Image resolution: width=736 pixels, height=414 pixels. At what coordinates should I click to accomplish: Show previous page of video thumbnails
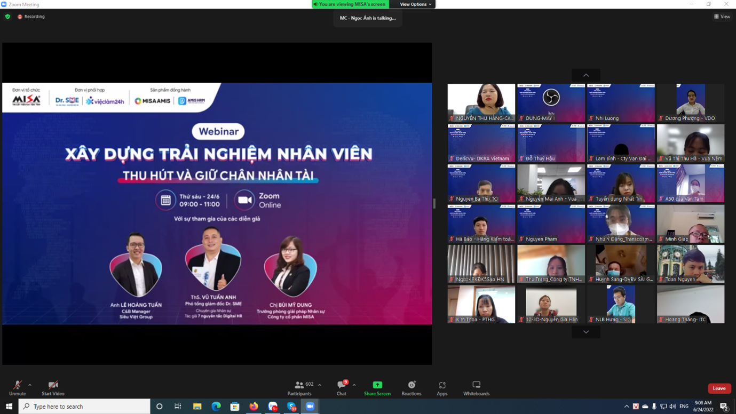pyautogui.click(x=586, y=75)
